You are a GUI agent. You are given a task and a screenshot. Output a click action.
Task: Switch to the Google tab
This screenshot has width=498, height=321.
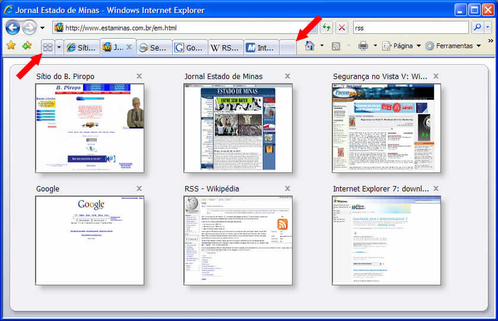(190, 48)
